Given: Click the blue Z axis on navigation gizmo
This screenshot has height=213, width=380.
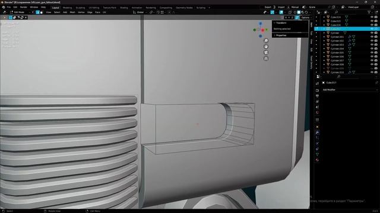Looking at the screenshot, I should (x=260, y=24).
